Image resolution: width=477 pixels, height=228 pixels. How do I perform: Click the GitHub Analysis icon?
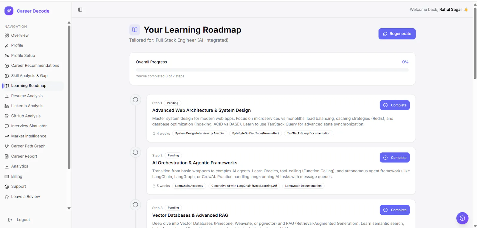[7, 116]
